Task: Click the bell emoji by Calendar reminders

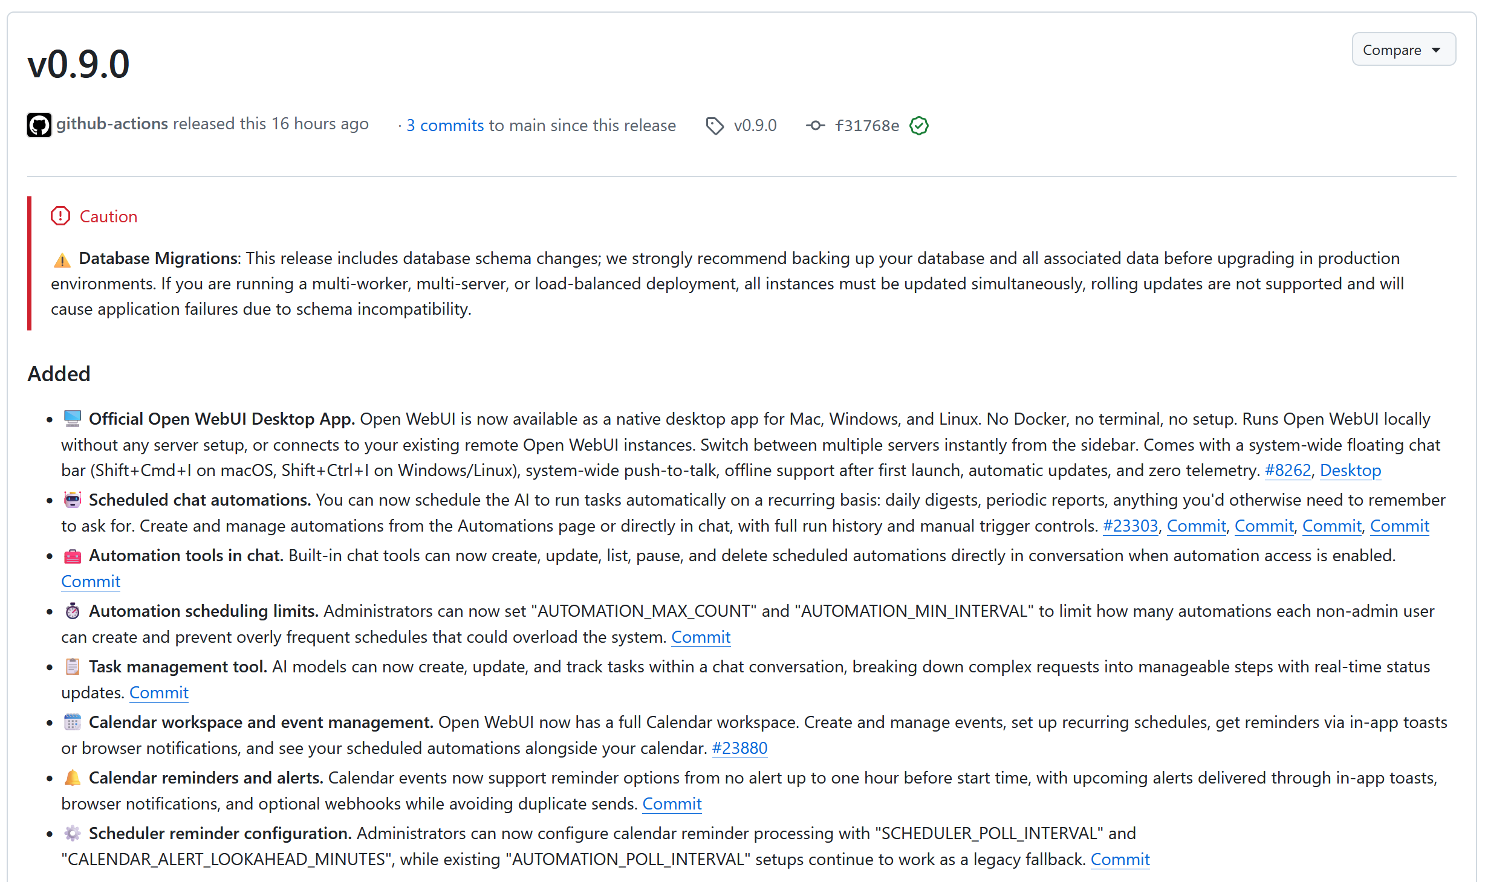Action: point(73,777)
